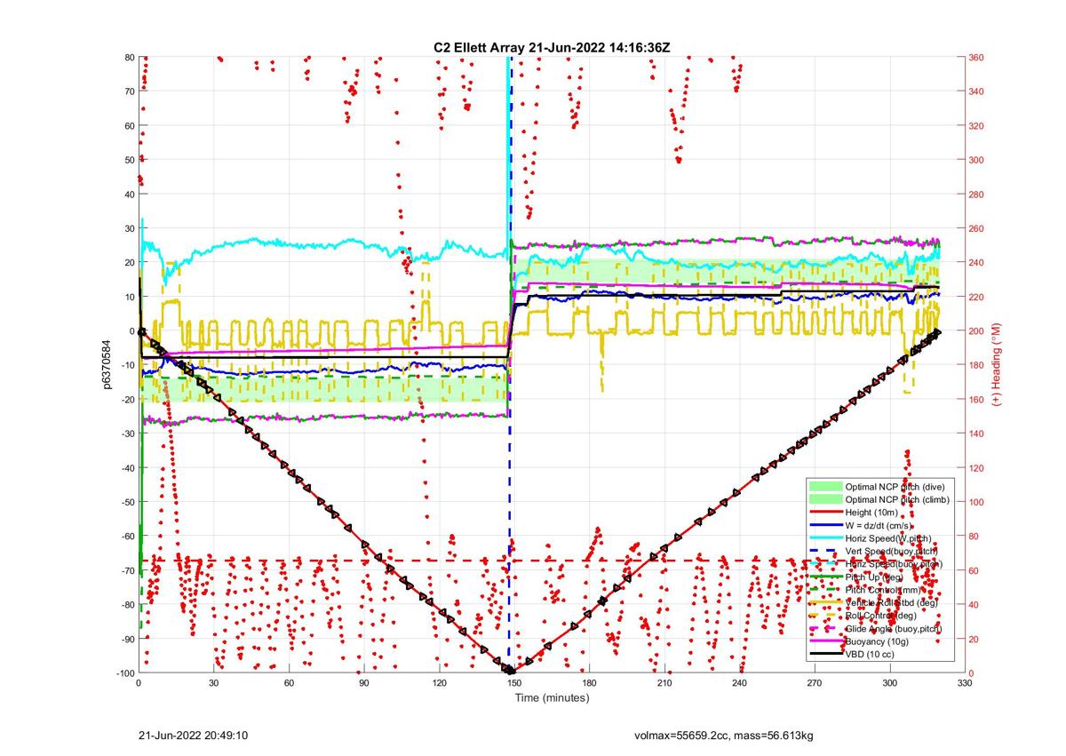The height and width of the screenshot is (756, 1066).
Task: Click x-axis tick label 150
Action: [x=514, y=683]
